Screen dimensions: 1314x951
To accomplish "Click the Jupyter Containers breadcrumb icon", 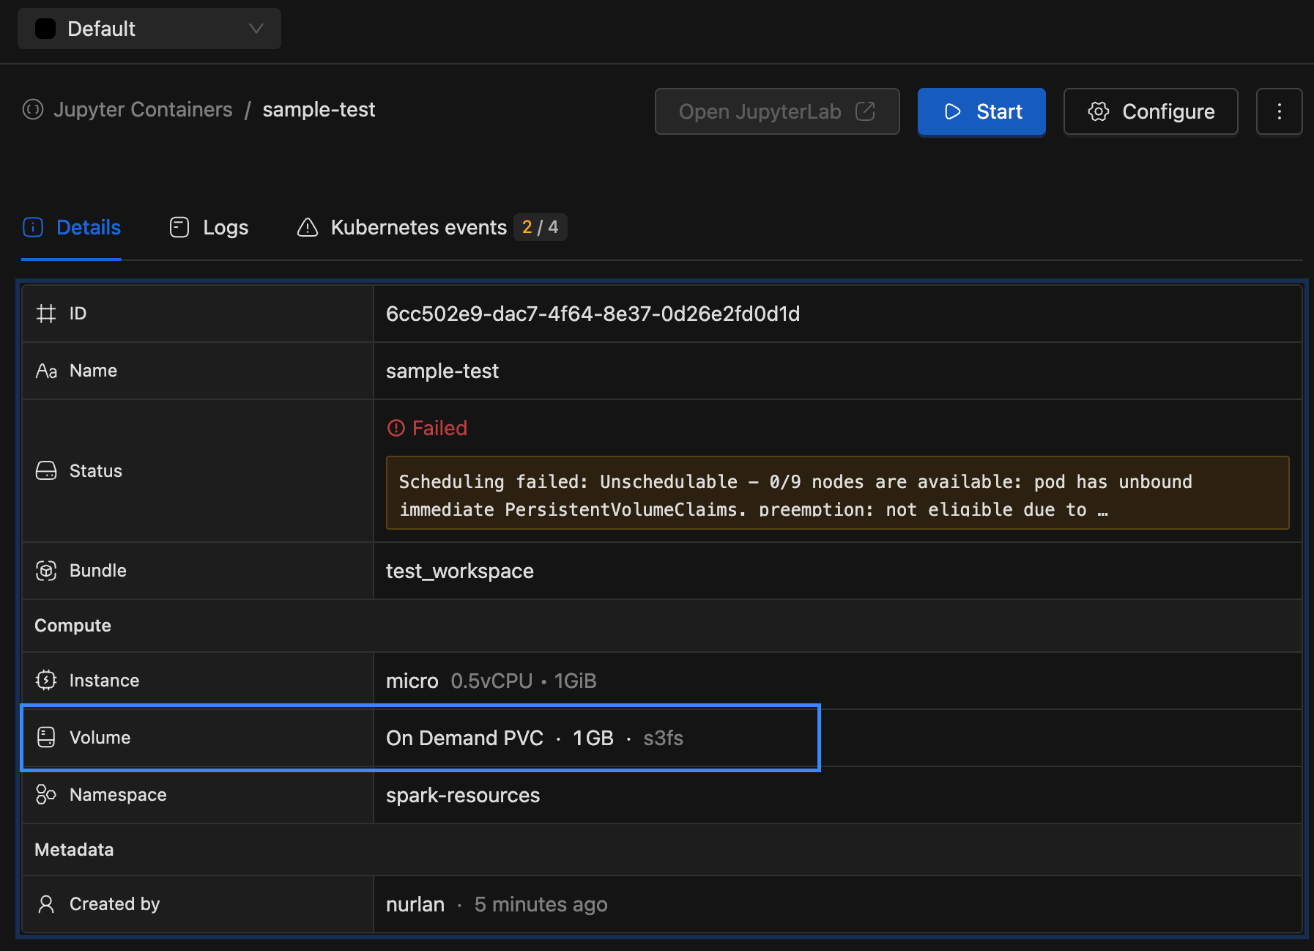I will [x=33, y=110].
